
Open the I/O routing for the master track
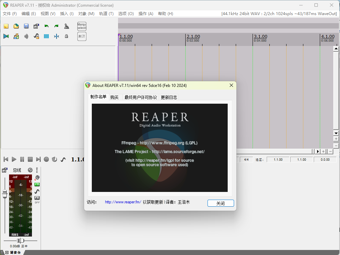coord(37,184)
